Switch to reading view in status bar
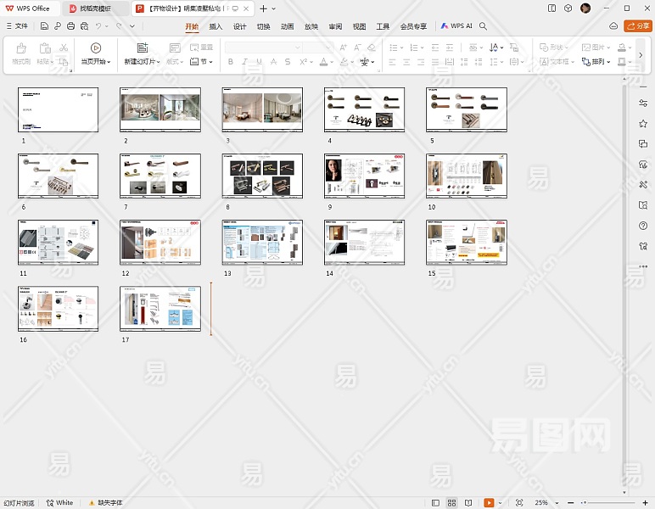 [468, 503]
